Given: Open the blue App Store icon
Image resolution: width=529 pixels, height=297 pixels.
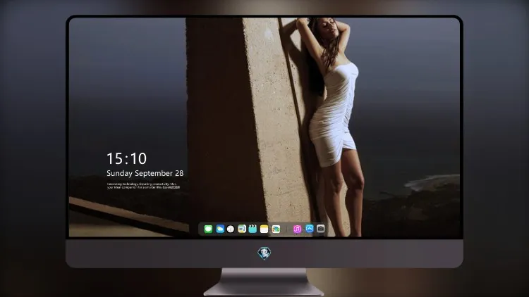Looking at the screenshot, I should [x=310, y=229].
